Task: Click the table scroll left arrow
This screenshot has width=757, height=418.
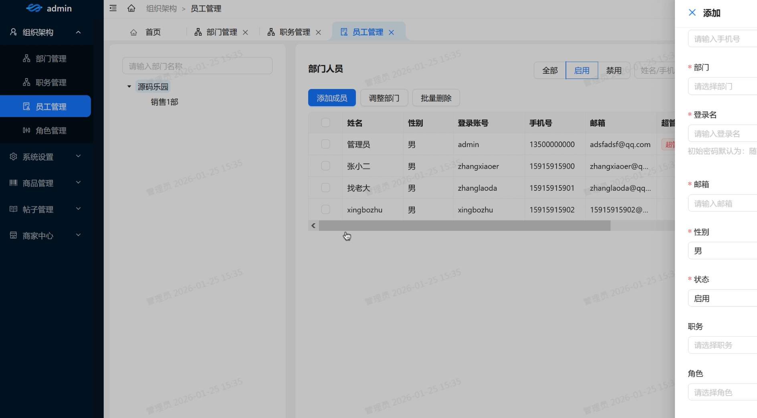Action: pyautogui.click(x=313, y=226)
